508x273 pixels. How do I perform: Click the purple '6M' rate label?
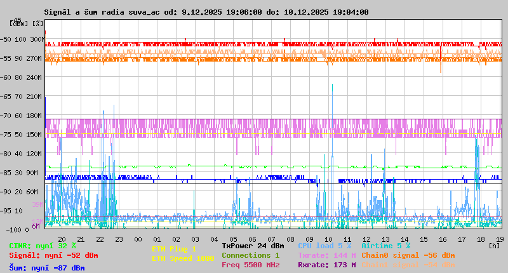click(36, 226)
